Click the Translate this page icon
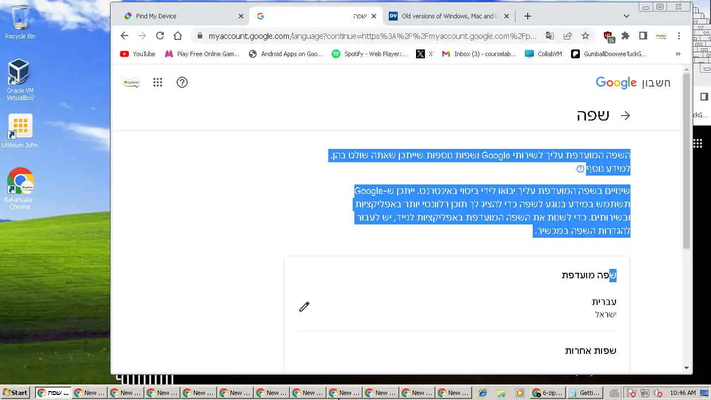Viewport: 711px width, 400px height. [549, 36]
